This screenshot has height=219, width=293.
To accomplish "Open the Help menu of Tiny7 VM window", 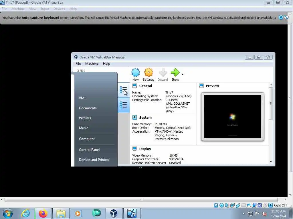I will [x=73, y=9].
